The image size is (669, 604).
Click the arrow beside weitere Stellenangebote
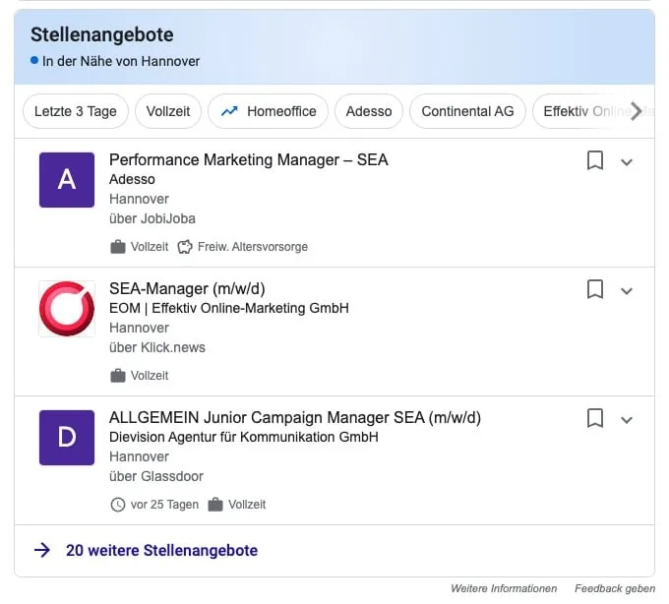click(x=42, y=550)
